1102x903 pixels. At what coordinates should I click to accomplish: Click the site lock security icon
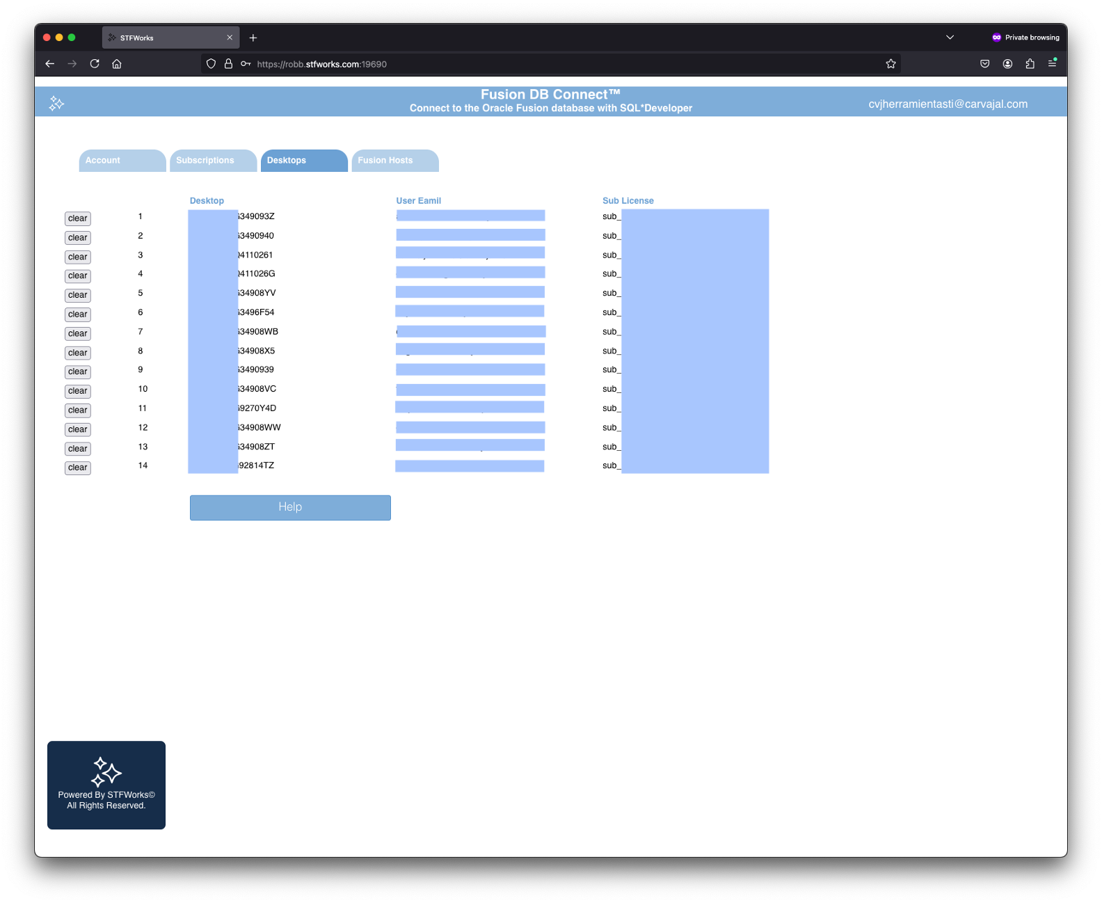click(228, 64)
